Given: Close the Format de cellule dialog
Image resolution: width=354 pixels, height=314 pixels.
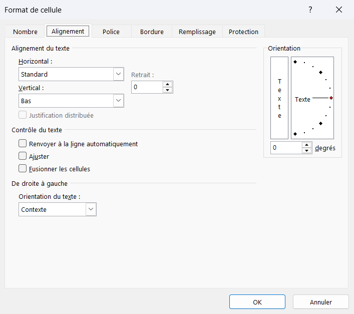Looking at the screenshot, I should (x=338, y=10).
